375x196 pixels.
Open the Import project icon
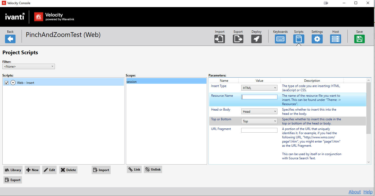(x=219, y=39)
